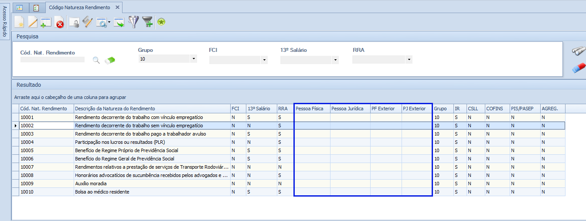Click the green eraser next to code field
586x221 pixels.
coord(110,60)
